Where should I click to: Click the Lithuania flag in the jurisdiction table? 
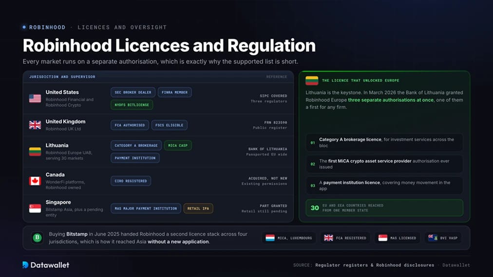[35, 152]
